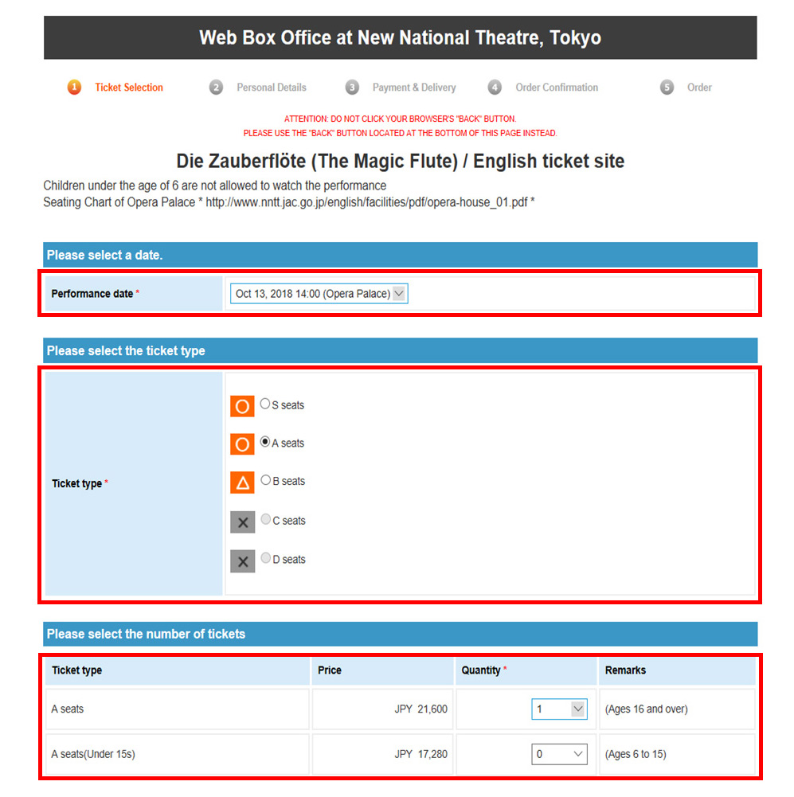Click the gray X icon beside D seats

(242, 561)
